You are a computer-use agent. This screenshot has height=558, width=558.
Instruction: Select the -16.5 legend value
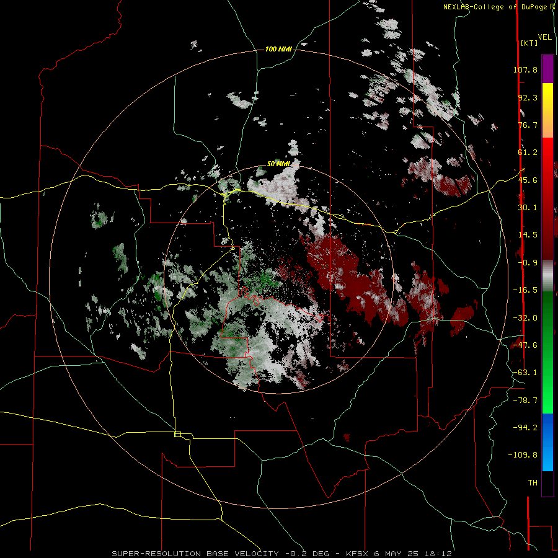(525, 290)
